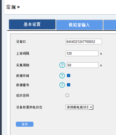Image resolution: width=116 pixels, height=135 pixels.
Task: Focus the 设备ID text field
Action: tap(84, 42)
